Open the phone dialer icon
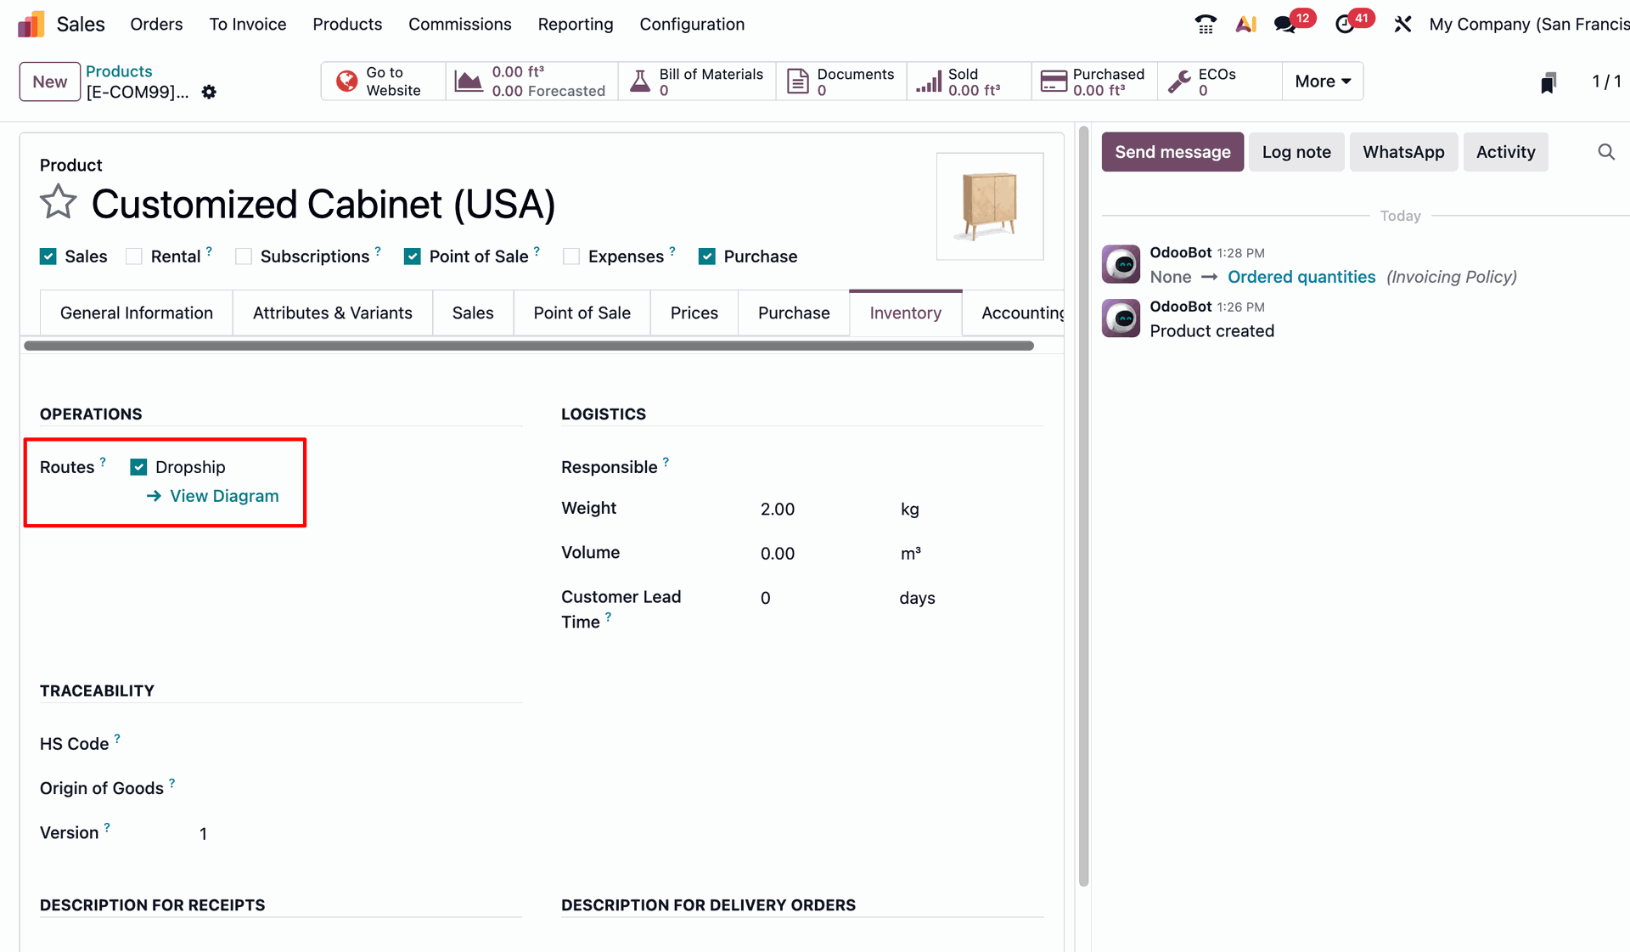The image size is (1630, 952). [x=1205, y=23]
